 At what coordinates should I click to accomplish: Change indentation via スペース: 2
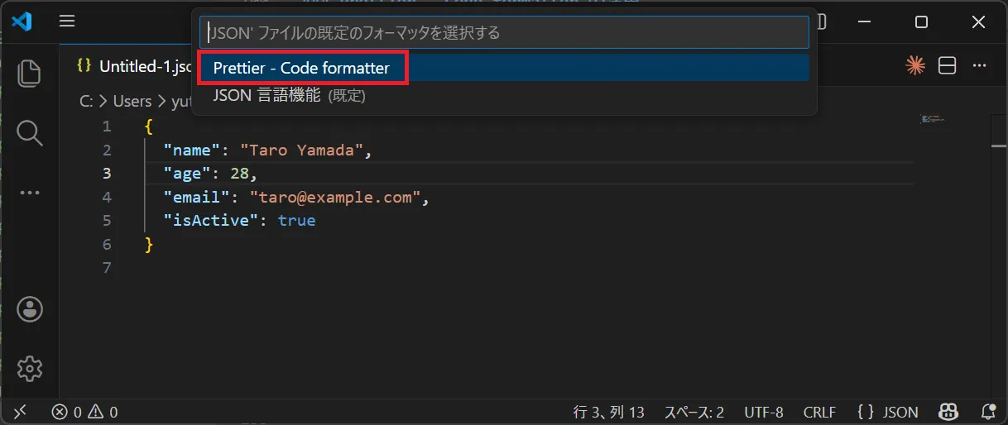point(694,412)
